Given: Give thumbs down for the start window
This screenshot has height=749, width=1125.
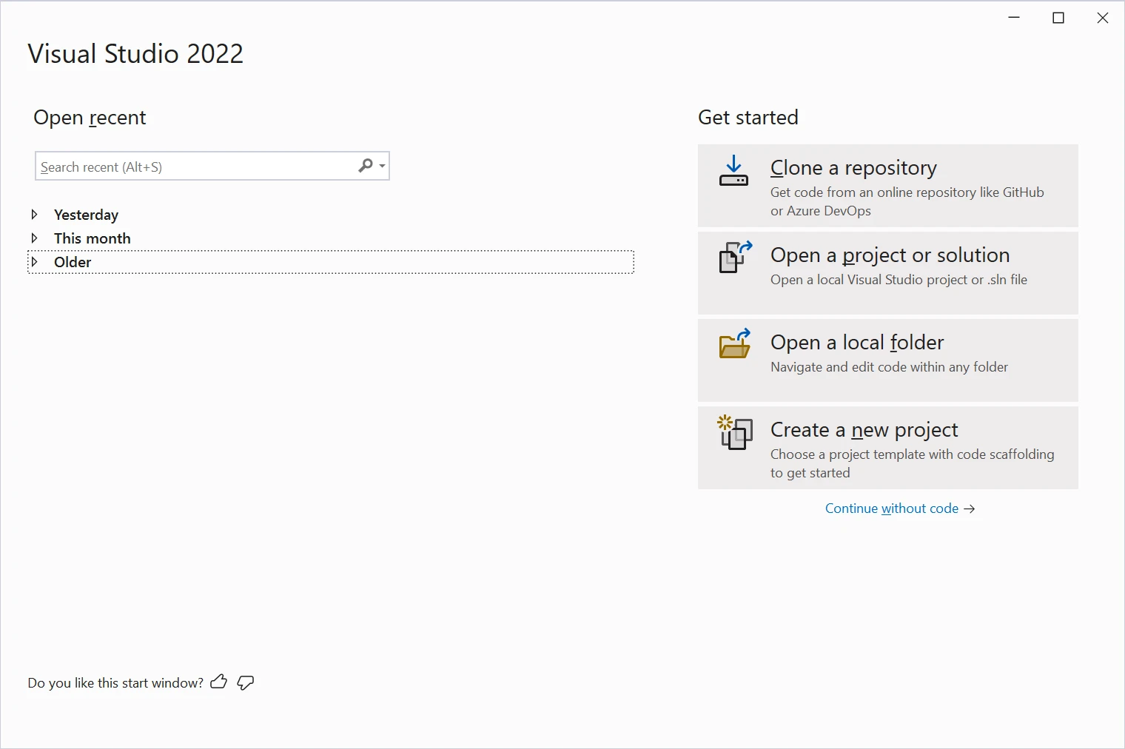Looking at the screenshot, I should tap(246, 682).
